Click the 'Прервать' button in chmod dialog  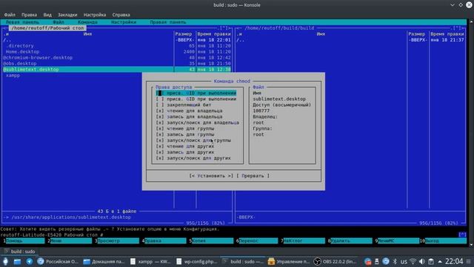pyautogui.click(x=253, y=176)
